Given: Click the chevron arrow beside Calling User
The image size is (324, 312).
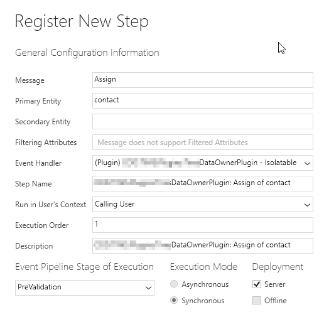Looking at the screenshot, I should pyautogui.click(x=307, y=205).
